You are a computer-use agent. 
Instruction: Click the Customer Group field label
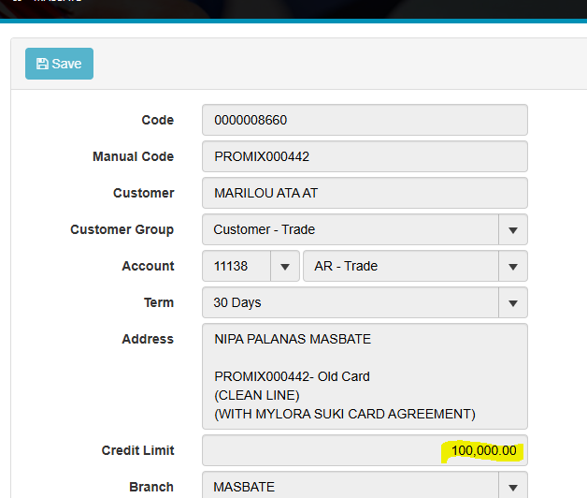coord(122,229)
